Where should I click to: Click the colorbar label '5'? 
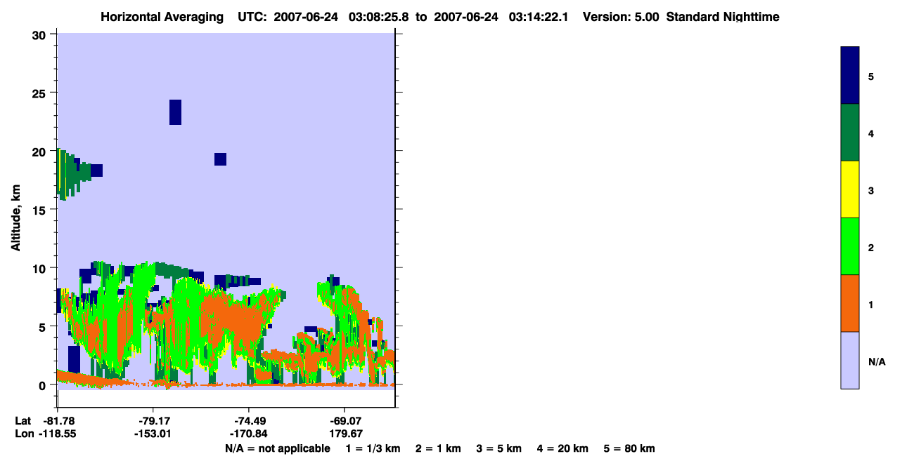coord(871,76)
